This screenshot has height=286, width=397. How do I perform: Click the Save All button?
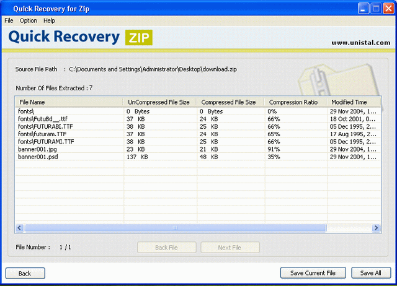click(371, 273)
